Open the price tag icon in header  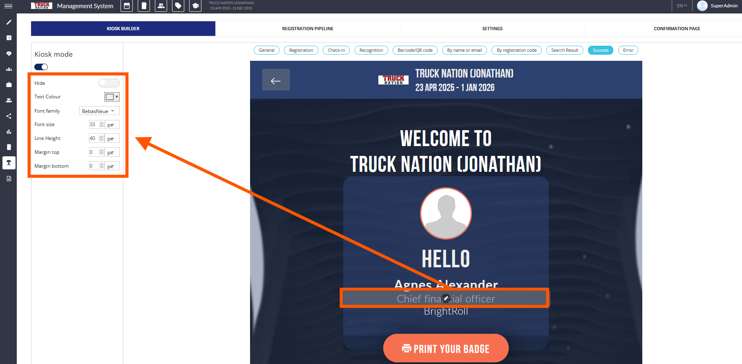(178, 6)
